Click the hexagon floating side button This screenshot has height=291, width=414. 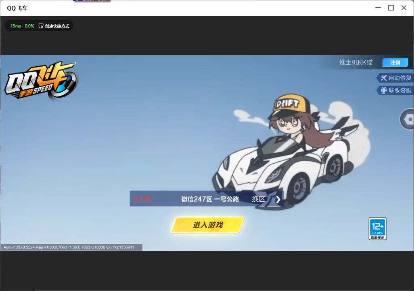407,119
